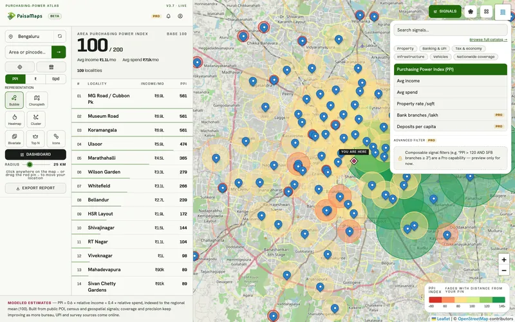Select the Bivariate representation
The height and width of the screenshot is (322, 515).
point(14,138)
